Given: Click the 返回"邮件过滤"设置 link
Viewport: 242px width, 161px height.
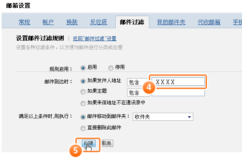Looking at the screenshot, I should pos(94,39).
